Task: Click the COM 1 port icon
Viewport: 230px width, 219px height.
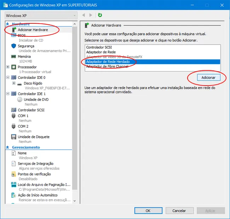Action: point(13,116)
